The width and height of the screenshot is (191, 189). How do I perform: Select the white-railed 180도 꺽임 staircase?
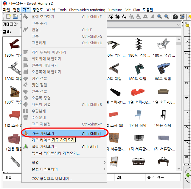pos(163,43)
